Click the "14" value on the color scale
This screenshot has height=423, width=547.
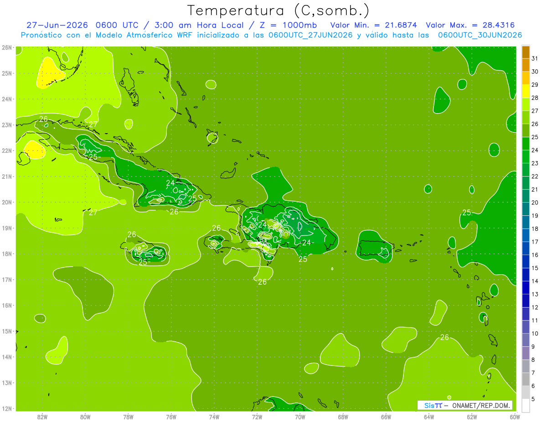(535, 281)
